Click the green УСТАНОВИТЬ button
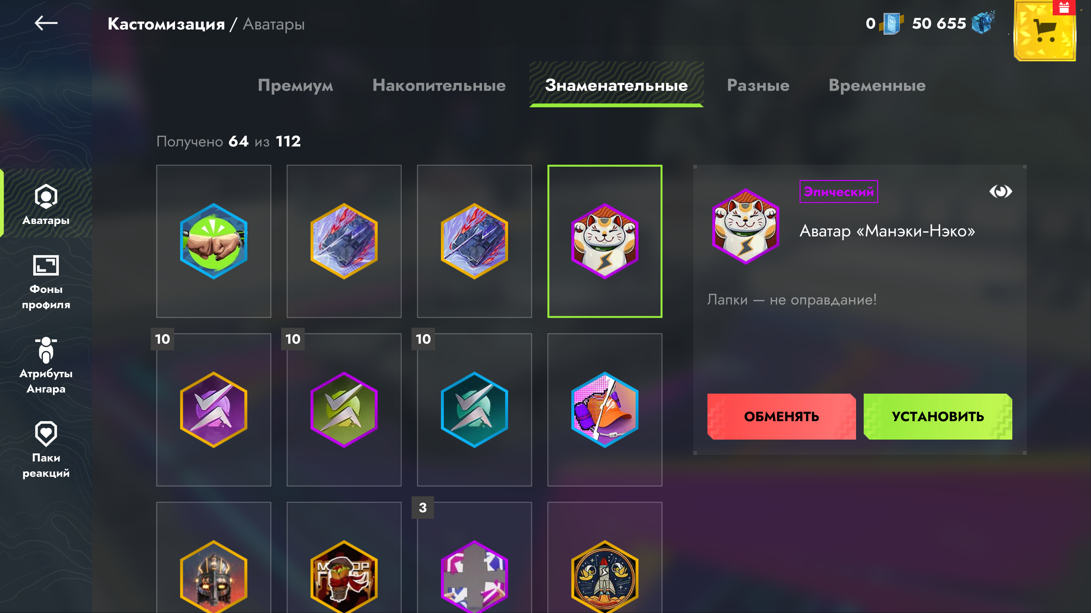This screenshot has height=613, width=1091. click(x=938, y=416)
